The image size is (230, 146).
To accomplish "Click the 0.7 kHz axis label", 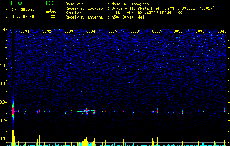I will [3, 120].
